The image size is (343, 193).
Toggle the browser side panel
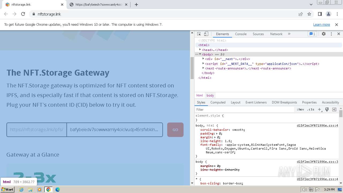[320, 14]
